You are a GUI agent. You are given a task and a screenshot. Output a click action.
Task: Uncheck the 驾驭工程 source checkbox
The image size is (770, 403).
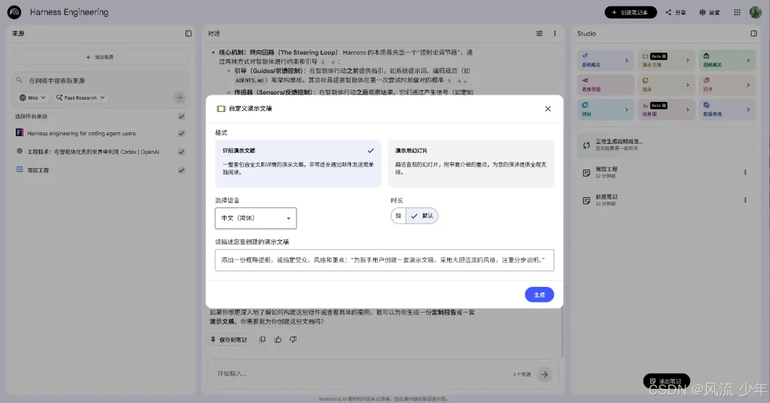click(182, 170)
